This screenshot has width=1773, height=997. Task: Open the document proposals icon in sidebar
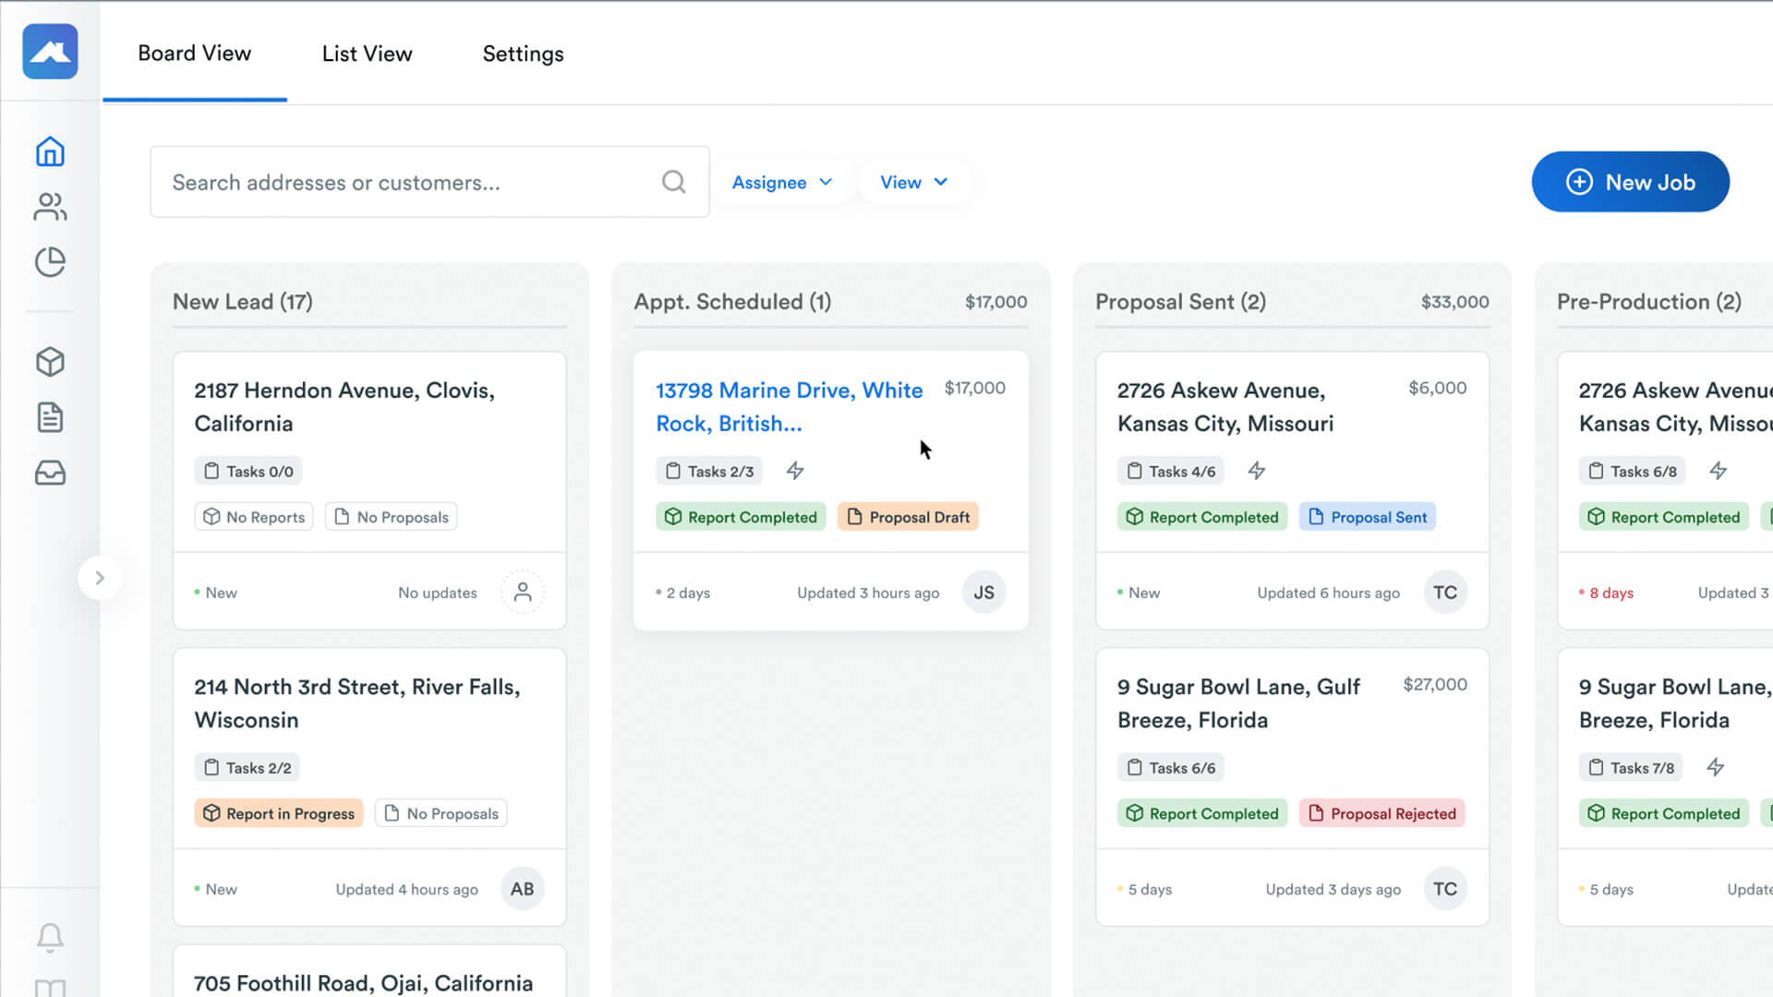pyautogui.click(x=50, y=417)
